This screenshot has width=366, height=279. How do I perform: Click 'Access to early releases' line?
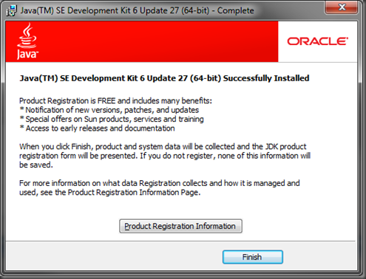[97, 128]
